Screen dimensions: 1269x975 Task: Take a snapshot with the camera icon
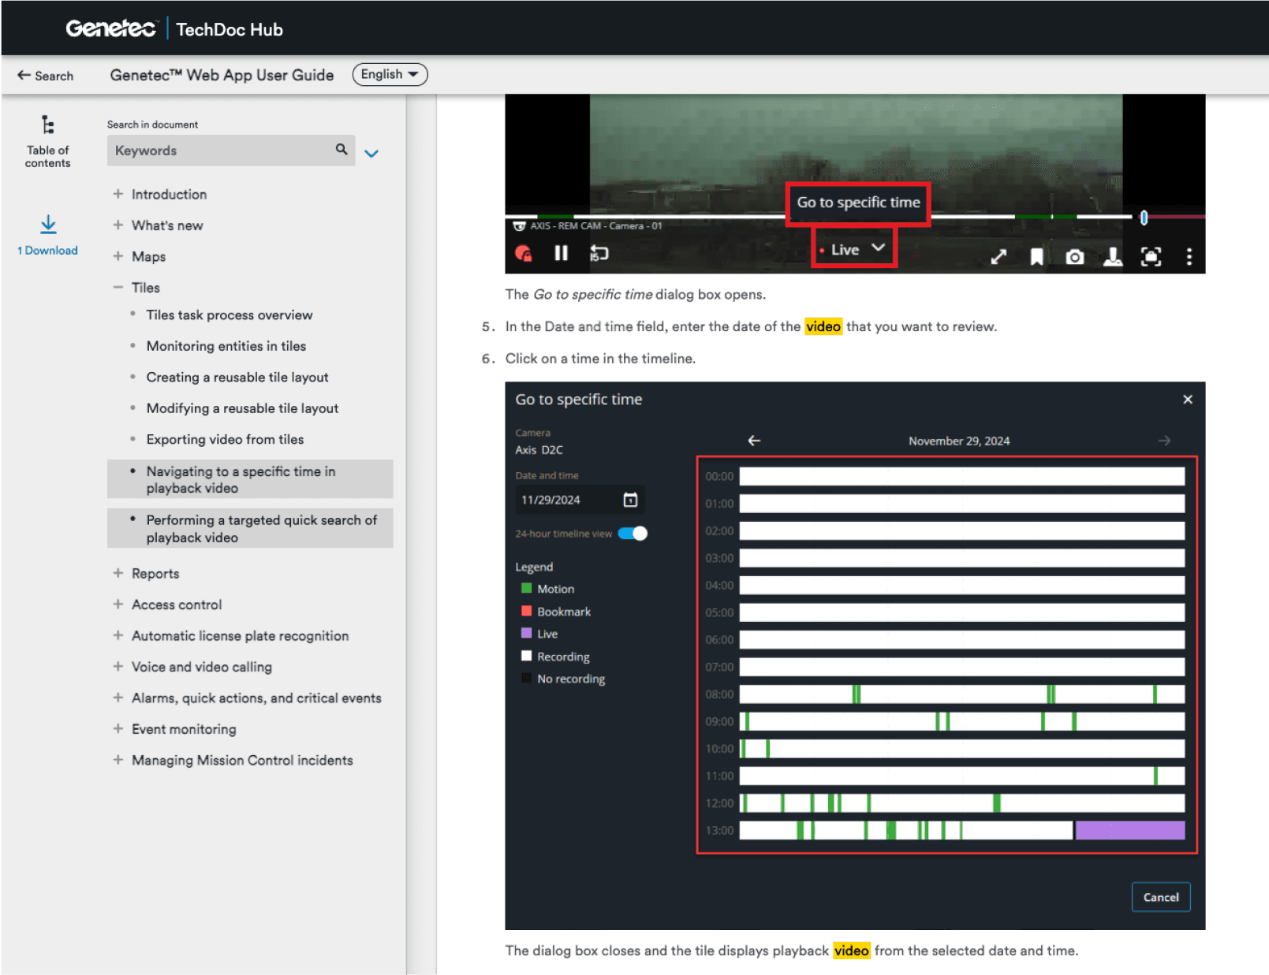point(1074,257)
